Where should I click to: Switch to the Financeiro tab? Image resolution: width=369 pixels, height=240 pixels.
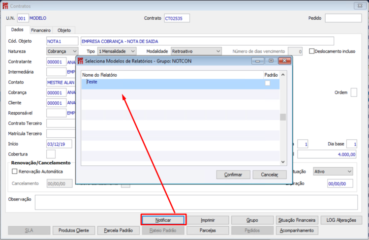point(41,30)
